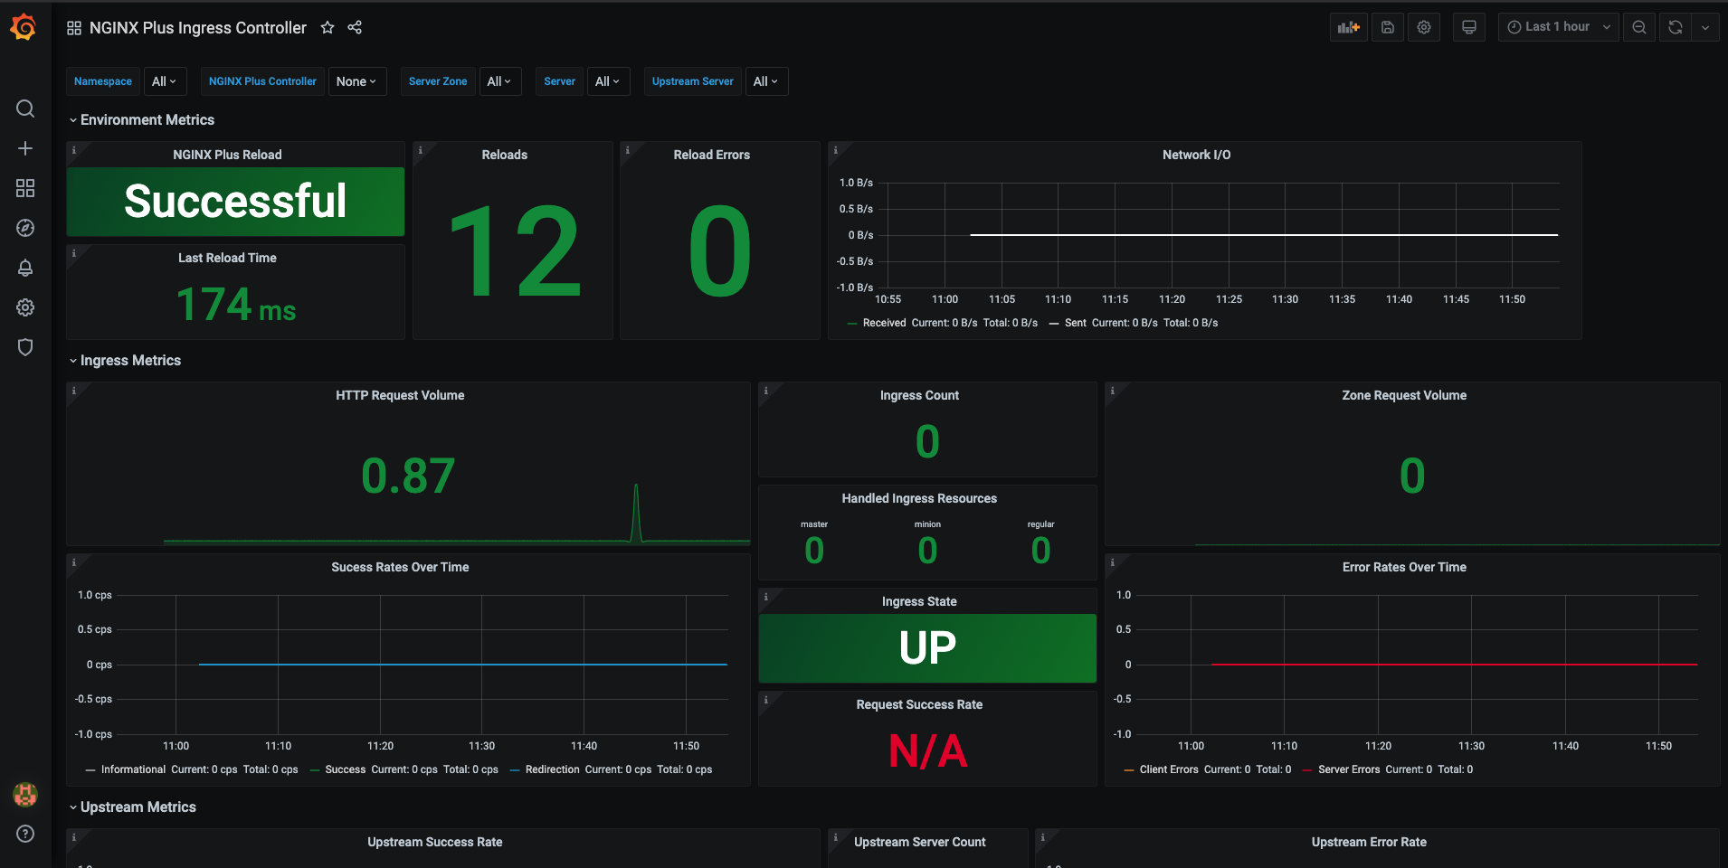Save the dashboard with the save icon

[x=1388, y=27]
